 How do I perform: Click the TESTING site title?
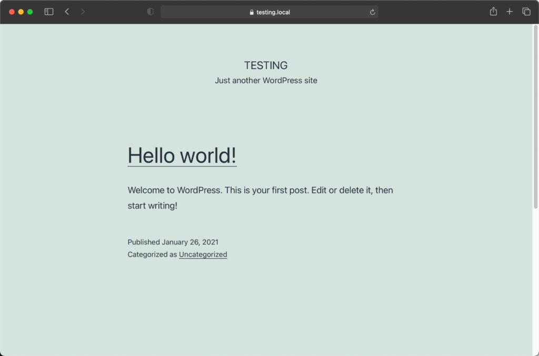(266, 65)
